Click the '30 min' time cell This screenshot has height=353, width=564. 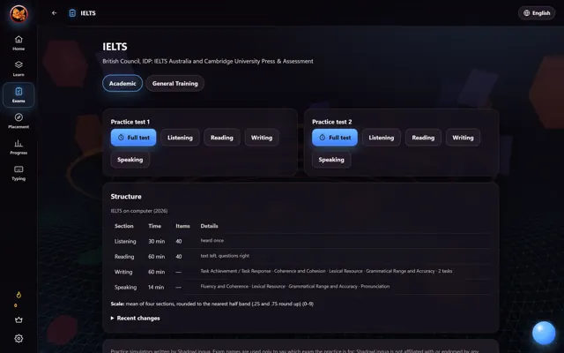[157, 241]
